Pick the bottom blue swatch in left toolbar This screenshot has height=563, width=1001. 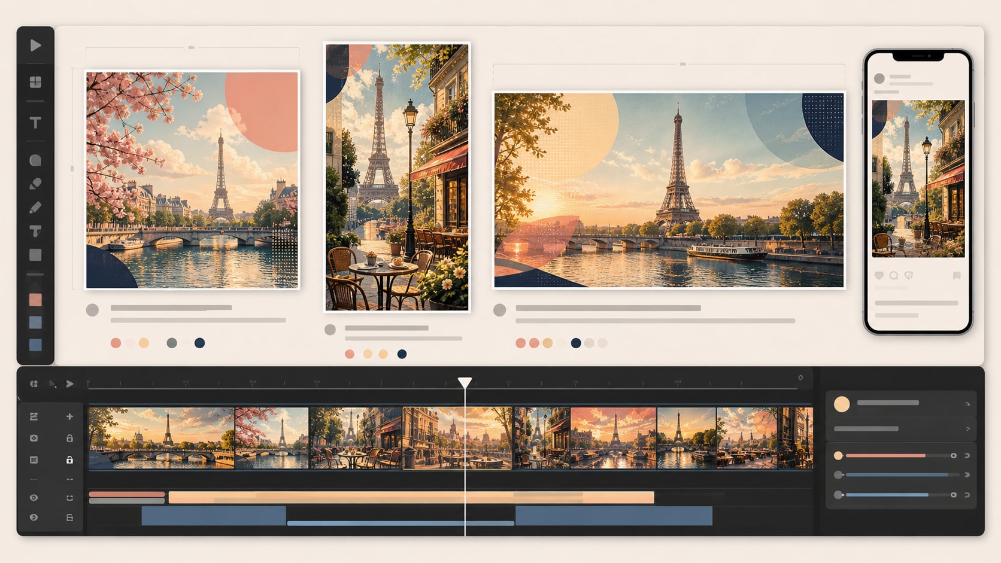click(35, 345)
